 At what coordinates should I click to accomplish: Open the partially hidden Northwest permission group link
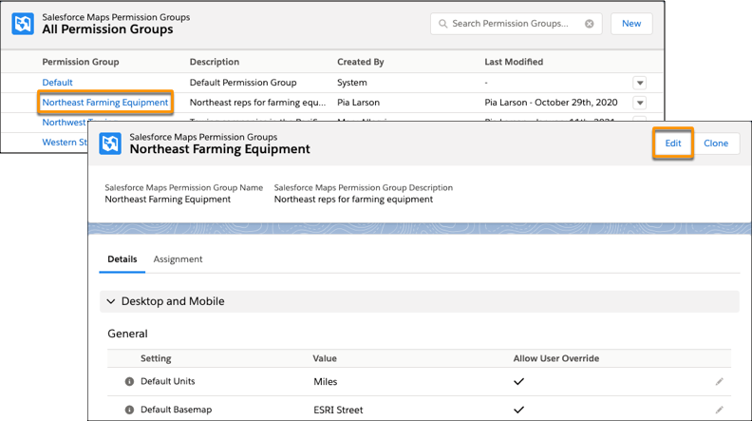[65, 123]
